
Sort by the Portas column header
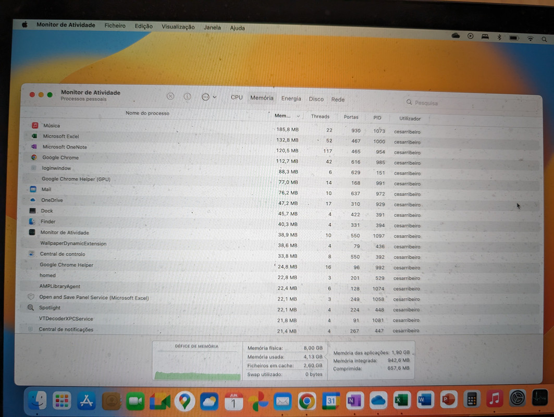click(351, 117)
